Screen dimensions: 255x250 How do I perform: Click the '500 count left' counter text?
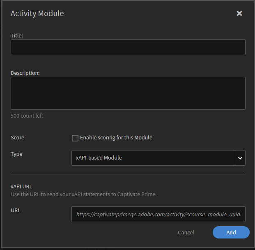point(27,116)
